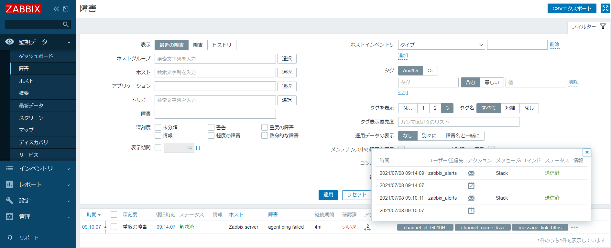The width and height of the screenshot is (611, 248).
Task: Check the 致命的な障害 severity checkbox
Action: coord(265,135)
